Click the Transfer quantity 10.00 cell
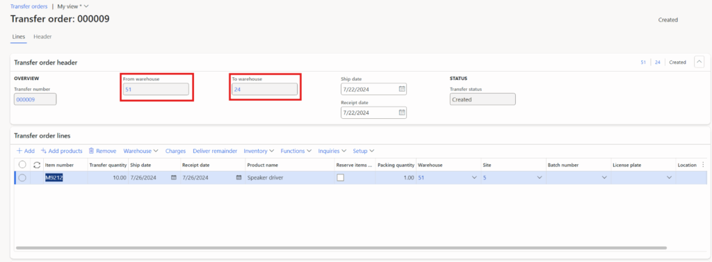 pyautogui.click(x=108, y=177)
